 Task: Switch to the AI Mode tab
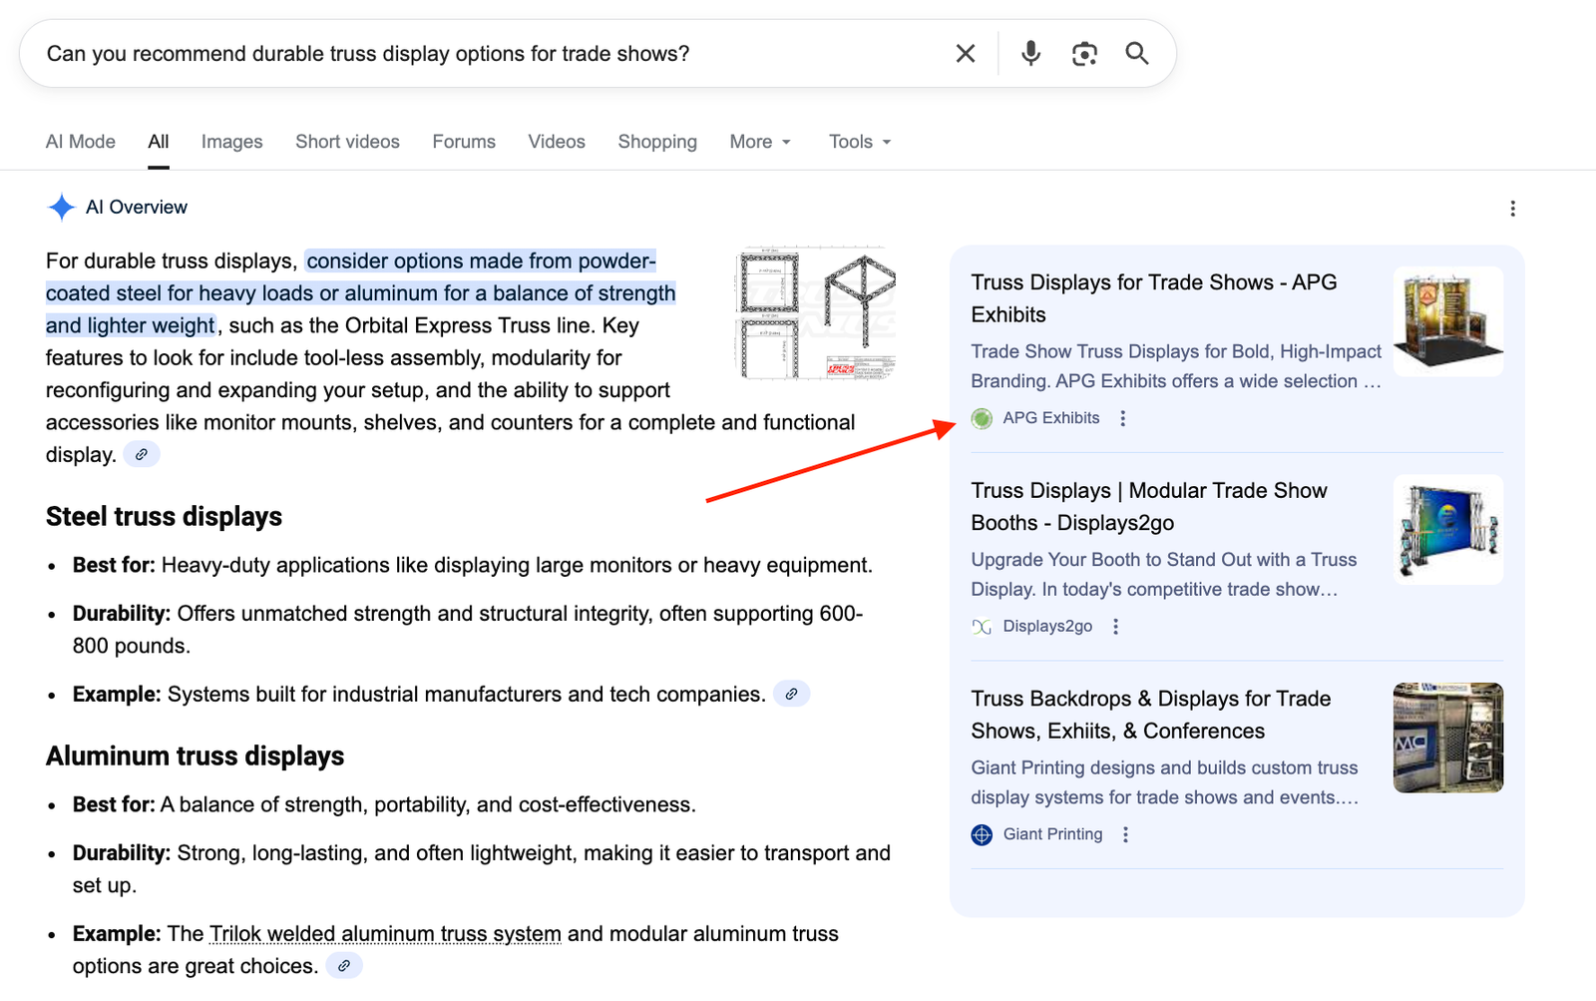click(x=81, y=142)
